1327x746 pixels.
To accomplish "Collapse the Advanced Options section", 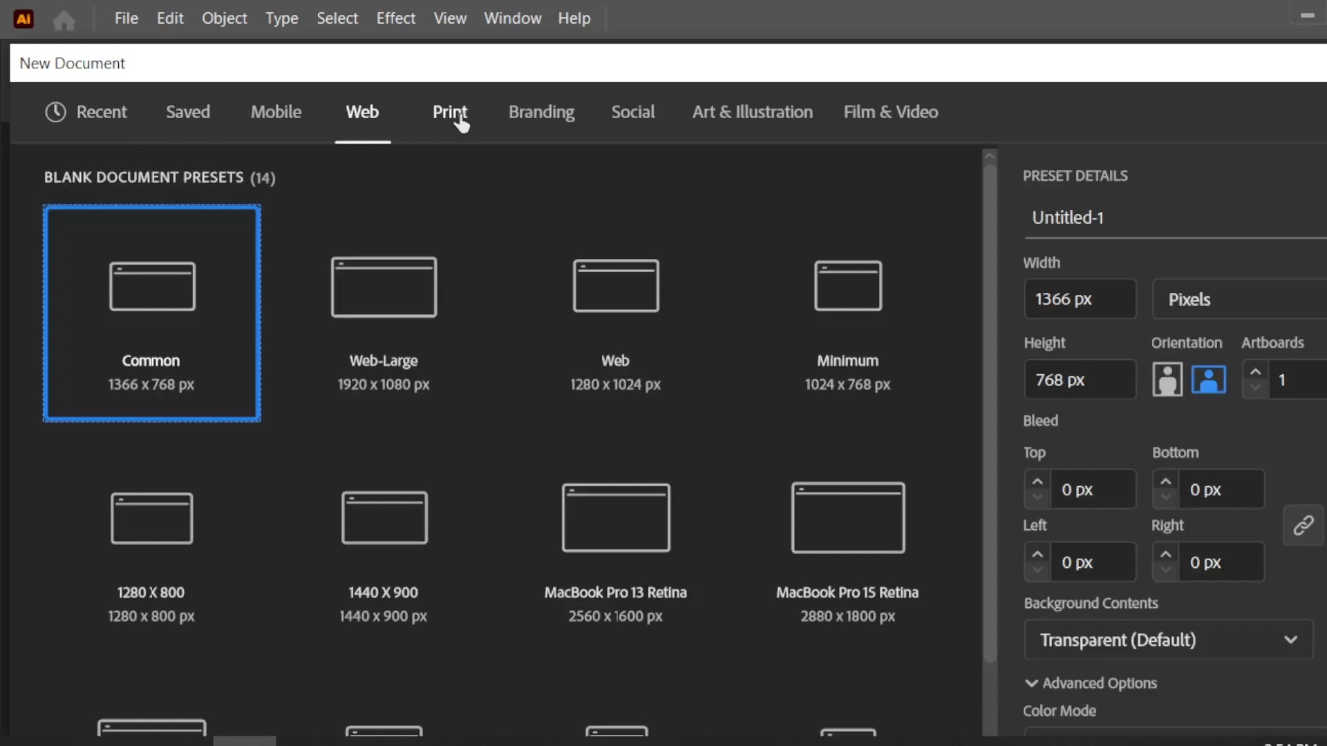I will pyautogui.click(x=1091, y=683).
